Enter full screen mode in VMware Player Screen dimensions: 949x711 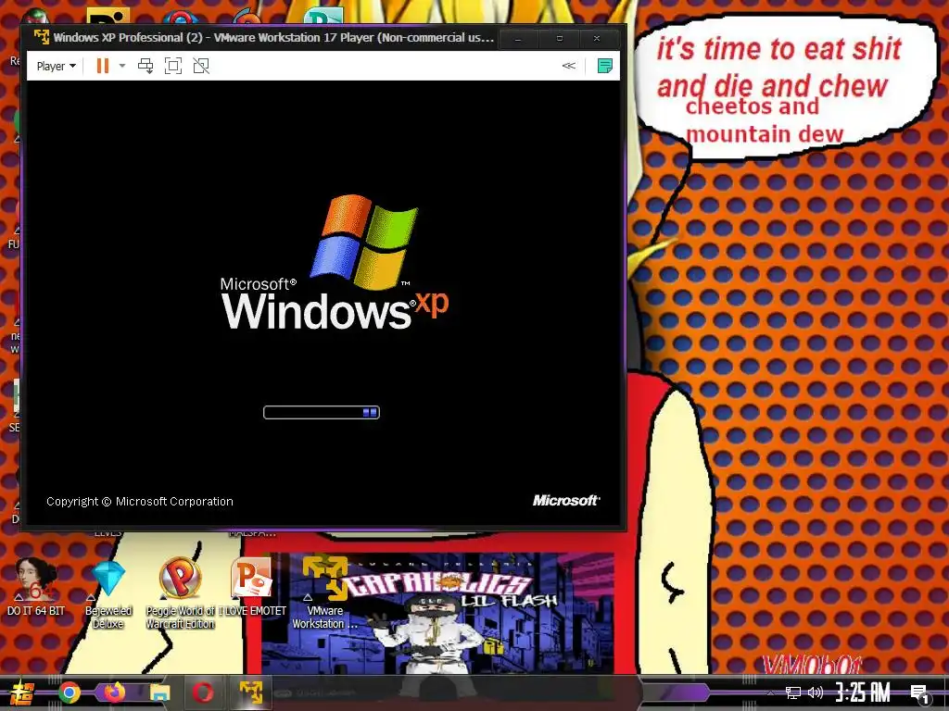(173, 66)
